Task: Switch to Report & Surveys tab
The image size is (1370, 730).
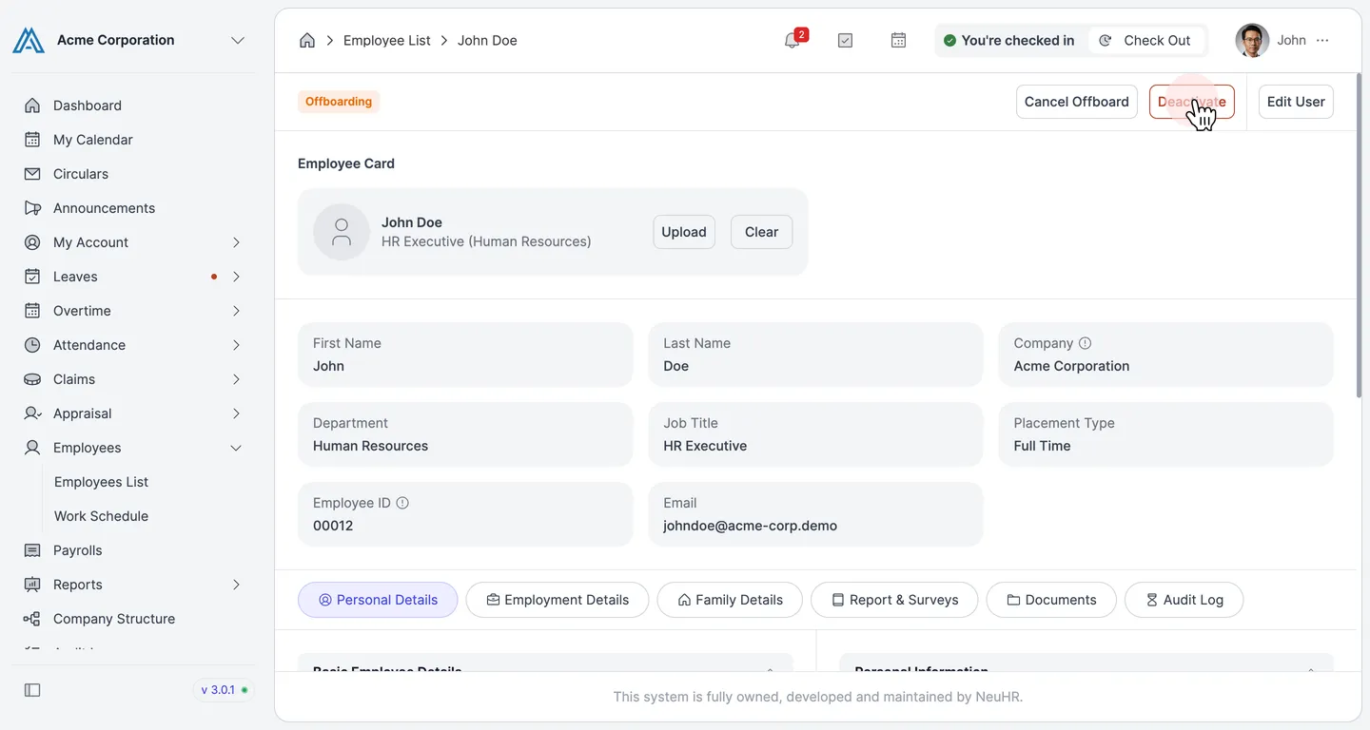Action: (894, 600)
